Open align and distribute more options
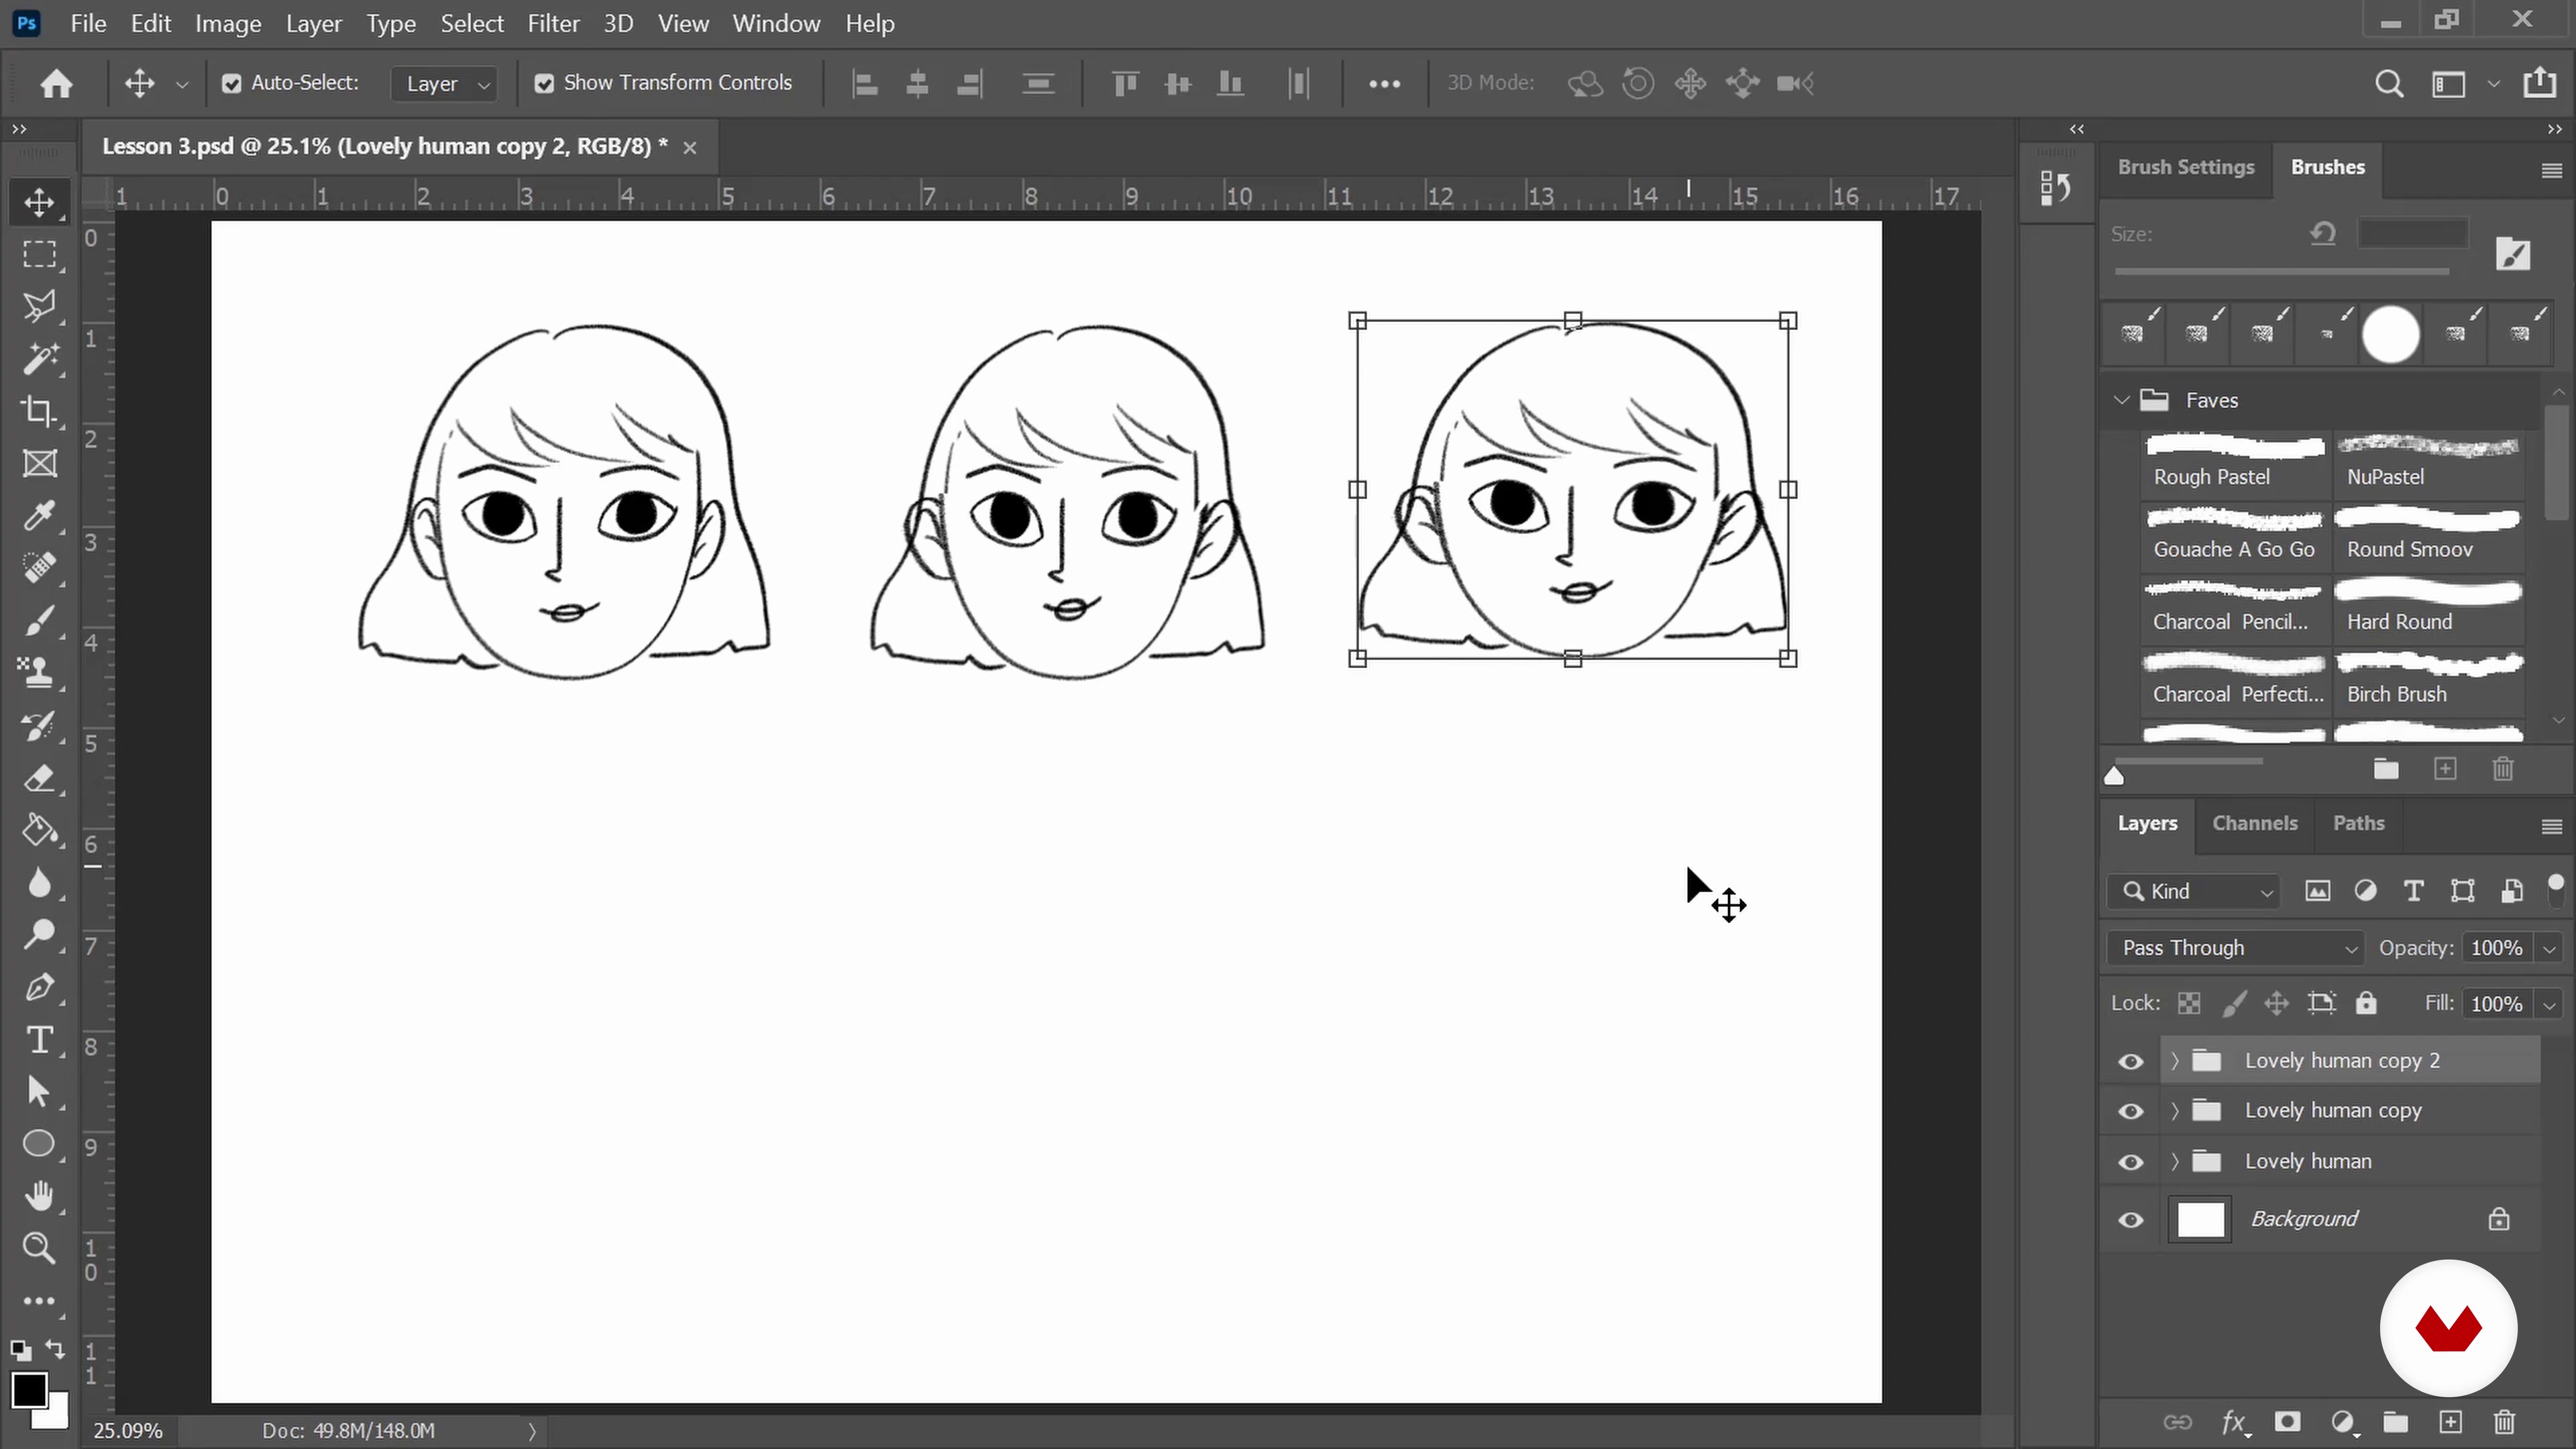 [1384, 84]
